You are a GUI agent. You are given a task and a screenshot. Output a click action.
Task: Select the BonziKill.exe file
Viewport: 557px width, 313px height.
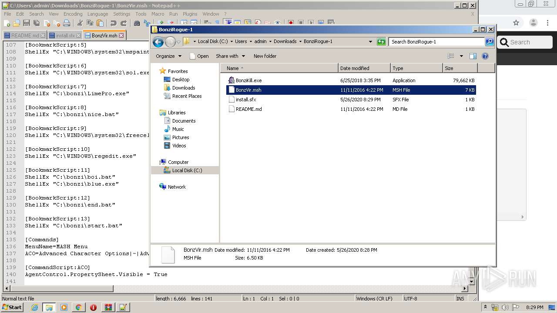(x=351, y=80)
